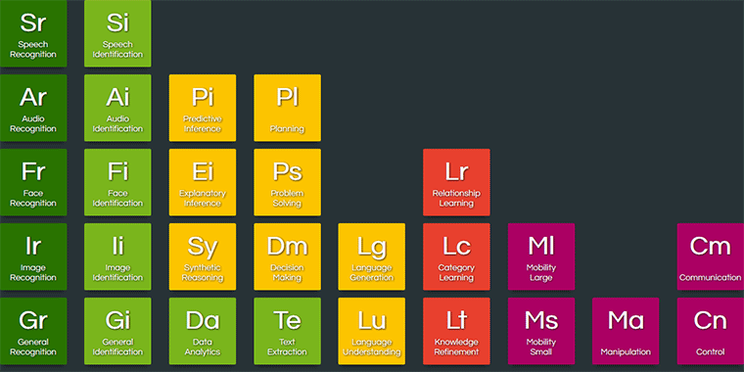This screenshot has height=372, width=744.
Task: Click the Ma Manipulation tile
Action: pos(626,331)
